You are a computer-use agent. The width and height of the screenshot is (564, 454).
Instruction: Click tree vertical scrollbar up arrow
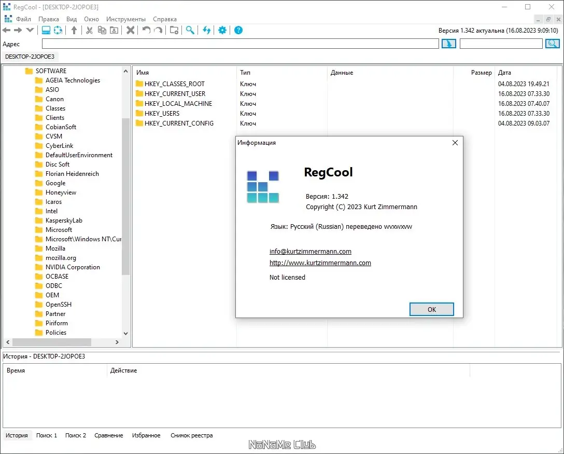pyautogui.click(x=125, y=71)
